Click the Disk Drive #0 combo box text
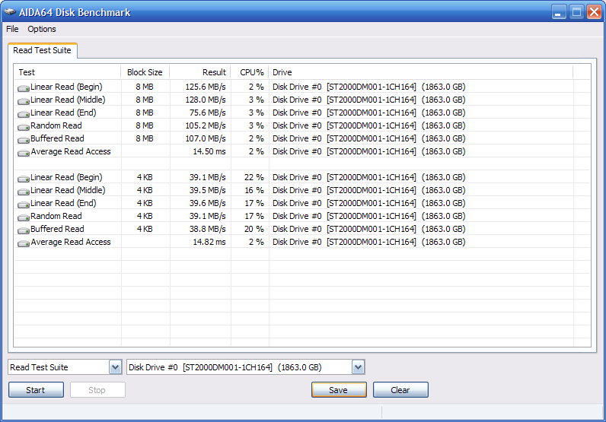 (x=225, y=367)
